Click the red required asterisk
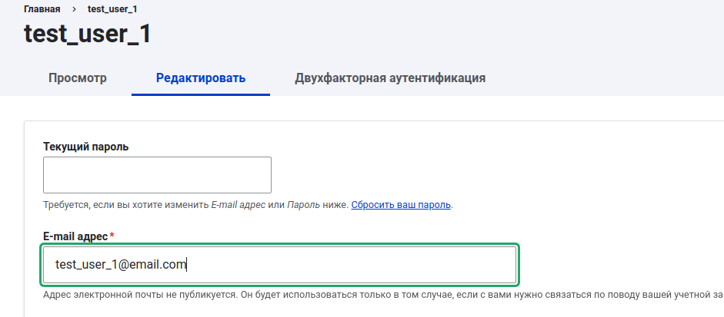 pyautogui.click(x=112, y=236)
